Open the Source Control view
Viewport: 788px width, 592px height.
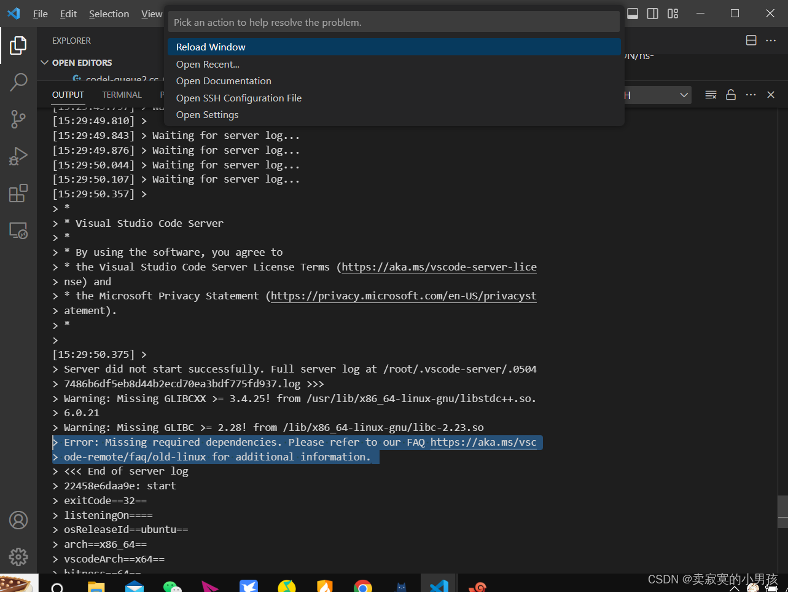pos(18,119)
